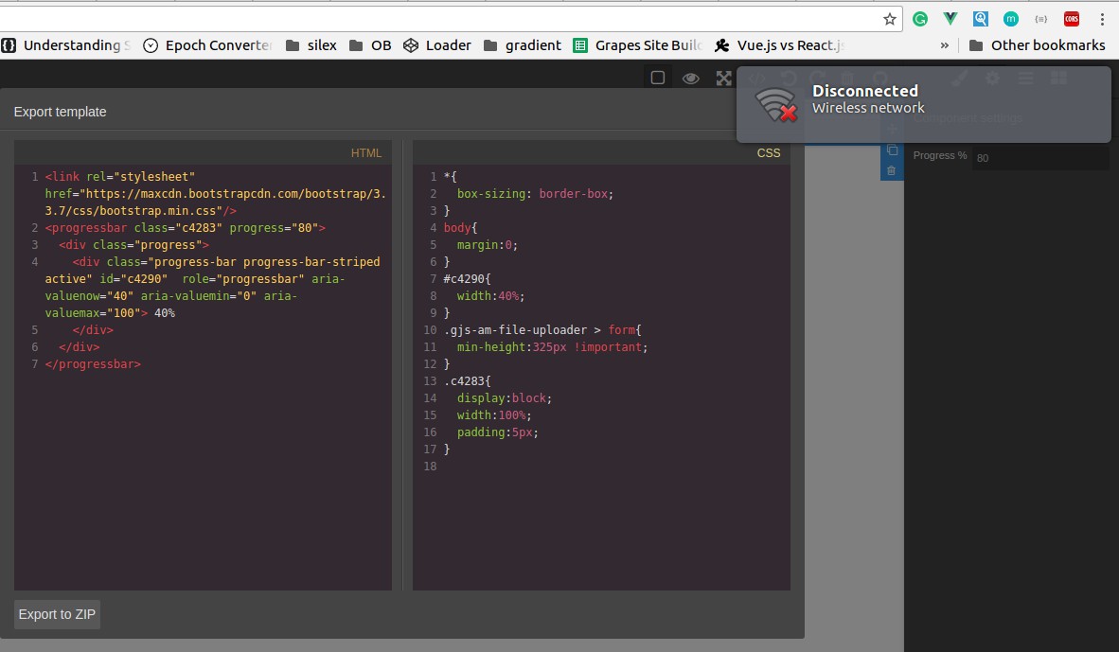Open the component settings gear icon
The height and width of the screenshot is (652, 1119).
coord(992,78)
